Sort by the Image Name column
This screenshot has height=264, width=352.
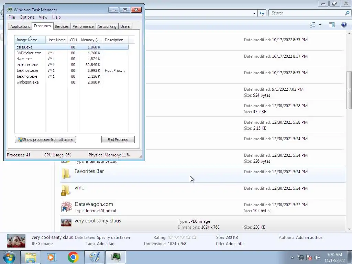click(x=30, y=40)
